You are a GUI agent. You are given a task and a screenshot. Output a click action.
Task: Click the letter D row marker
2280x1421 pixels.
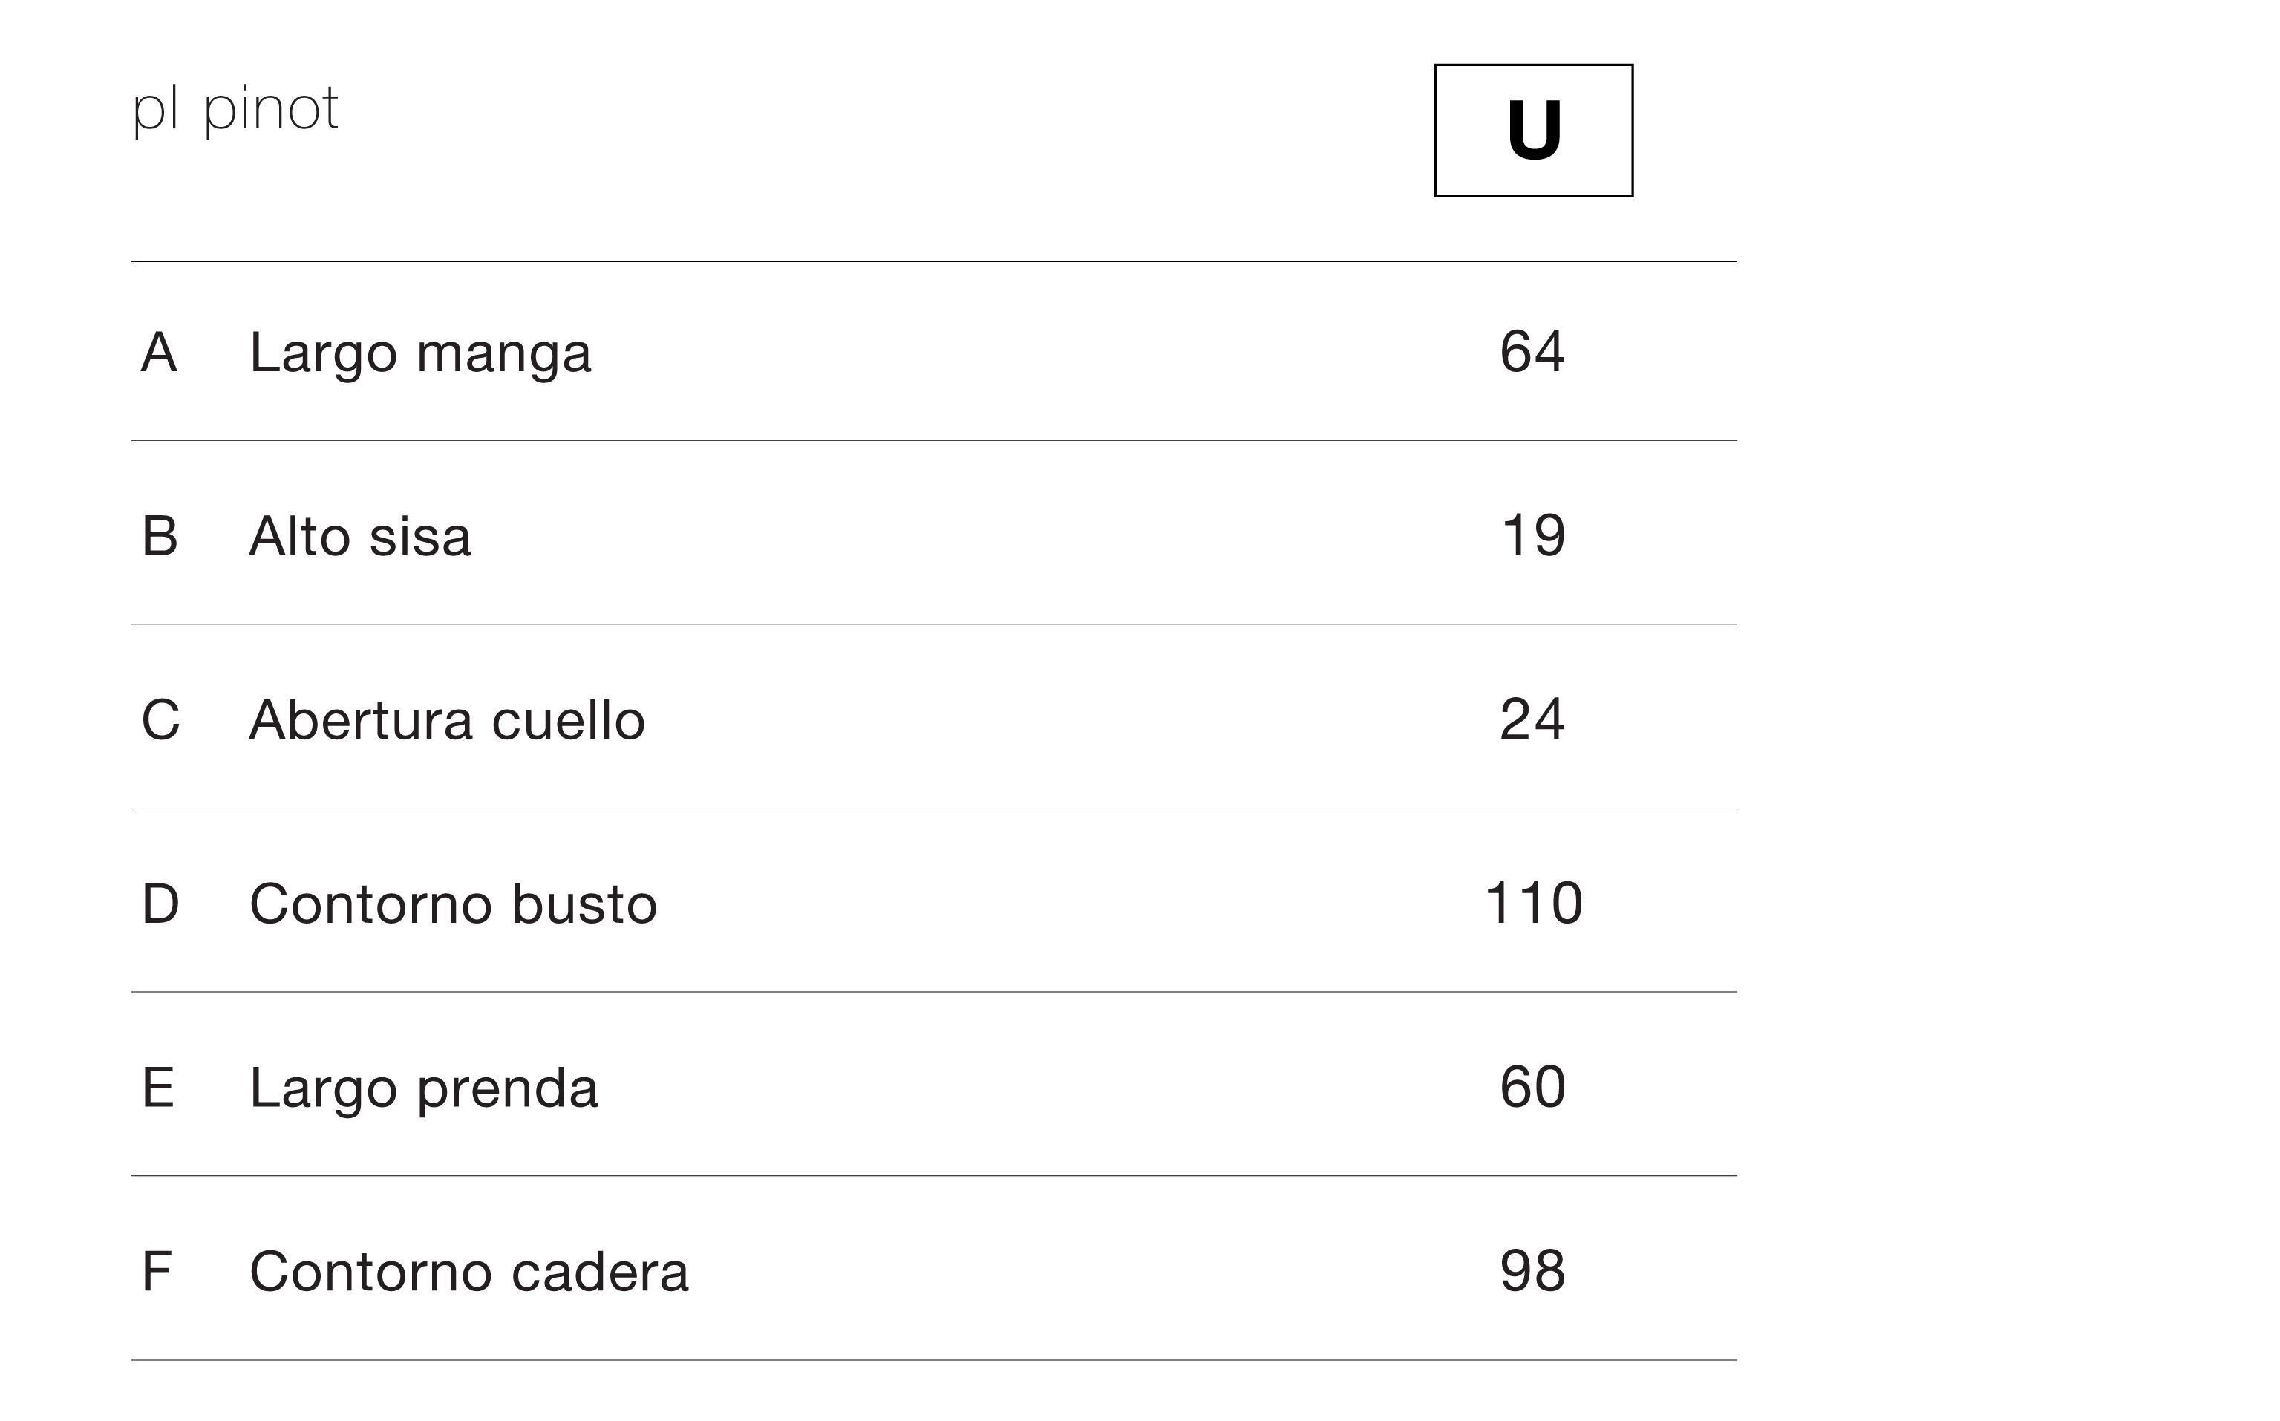click(x=160, y=904)
